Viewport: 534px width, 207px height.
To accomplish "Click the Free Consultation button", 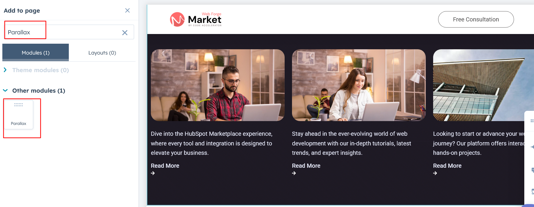I will click(476, 19).
